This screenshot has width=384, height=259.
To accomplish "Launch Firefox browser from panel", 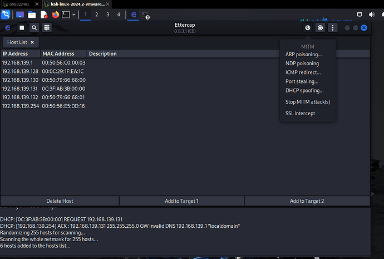I will click(x=55, y=14).
